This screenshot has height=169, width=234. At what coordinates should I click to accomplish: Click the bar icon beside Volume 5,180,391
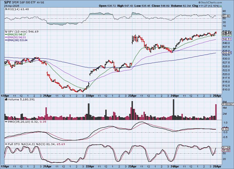[6, 99]
